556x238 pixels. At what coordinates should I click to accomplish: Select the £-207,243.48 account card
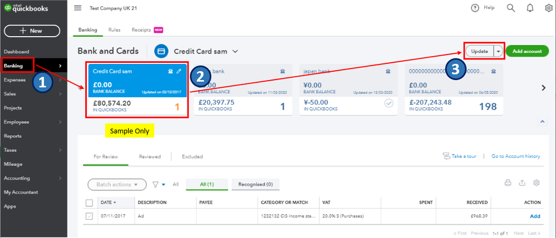[454, 90]
